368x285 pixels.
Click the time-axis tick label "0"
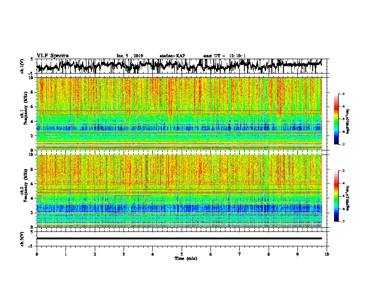pos(37,254)
